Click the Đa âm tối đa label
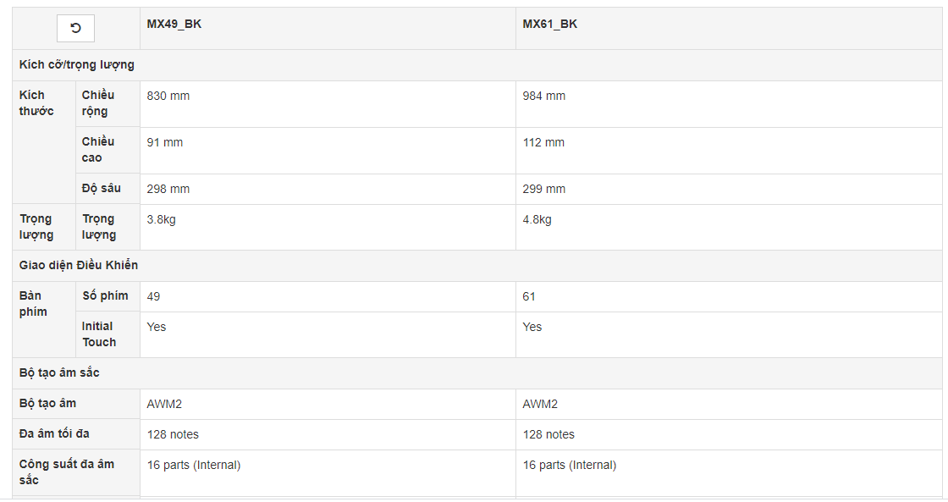The height and width of the screenshot is (502, 948). [x=54, y=433]
